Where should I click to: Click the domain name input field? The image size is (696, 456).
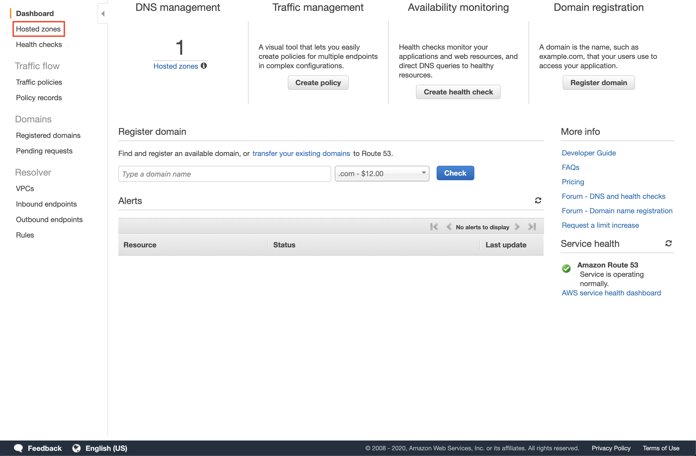click(x=224, y=174)
